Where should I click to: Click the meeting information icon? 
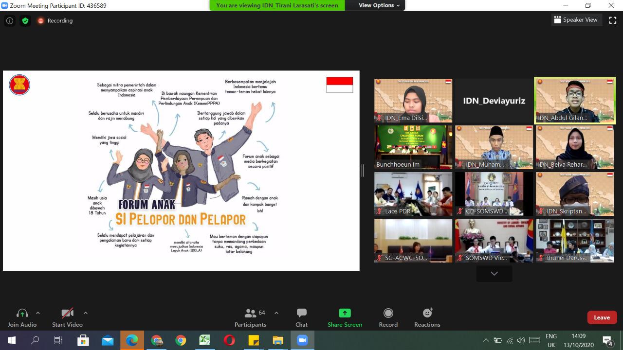click(x=10, y=20)
